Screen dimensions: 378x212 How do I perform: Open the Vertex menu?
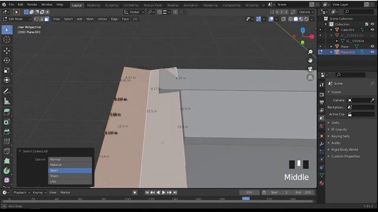coord(102,19)
